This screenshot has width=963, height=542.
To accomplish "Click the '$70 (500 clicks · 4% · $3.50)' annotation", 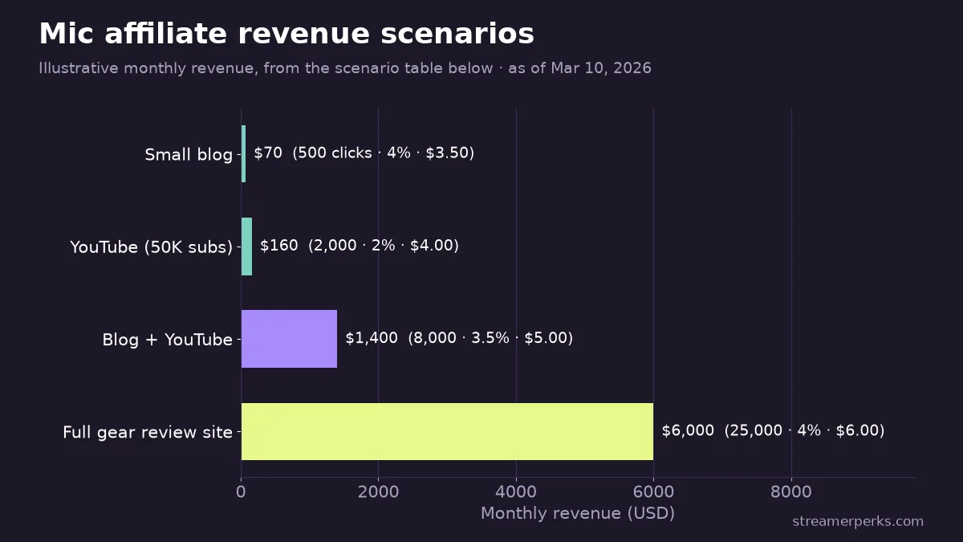I will (364, 153).
